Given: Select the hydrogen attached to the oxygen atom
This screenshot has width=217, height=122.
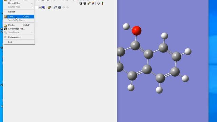Looking at the screenshot, I should (x=126, y=26).
